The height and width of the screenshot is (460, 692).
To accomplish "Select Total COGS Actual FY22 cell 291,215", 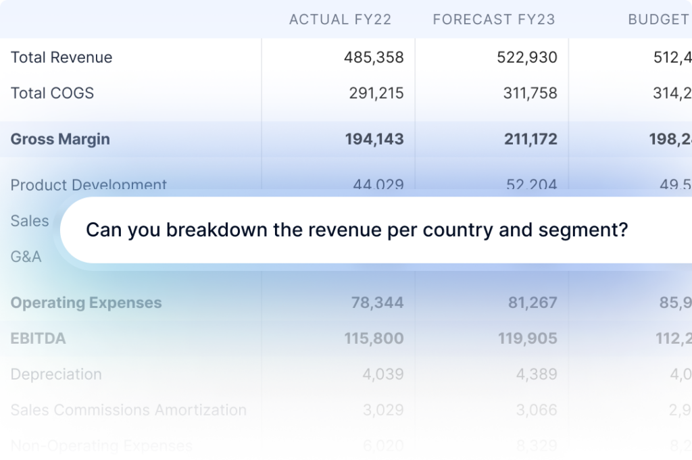I will 376,93.
